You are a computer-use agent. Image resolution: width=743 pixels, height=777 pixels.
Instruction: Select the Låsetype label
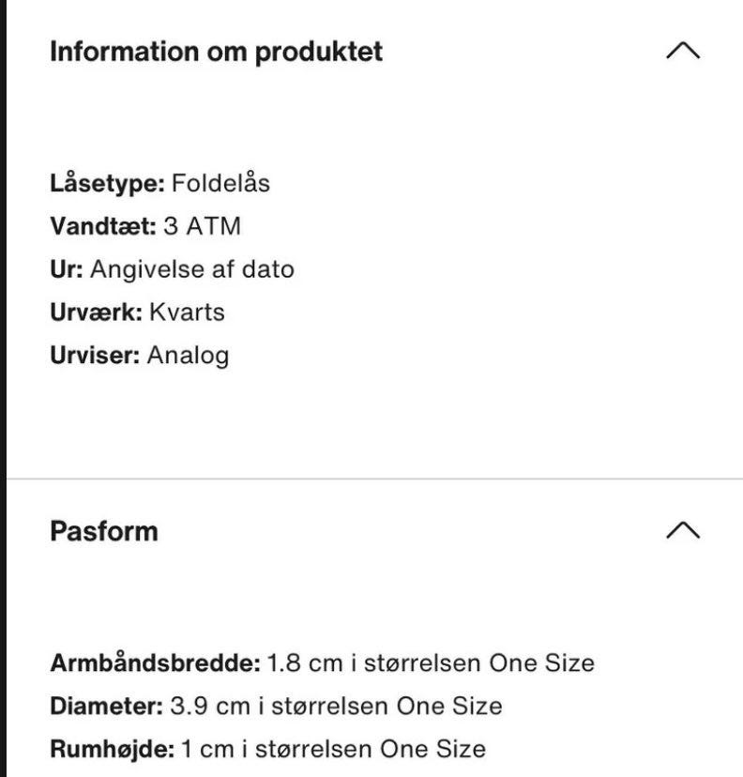(107, 183)
